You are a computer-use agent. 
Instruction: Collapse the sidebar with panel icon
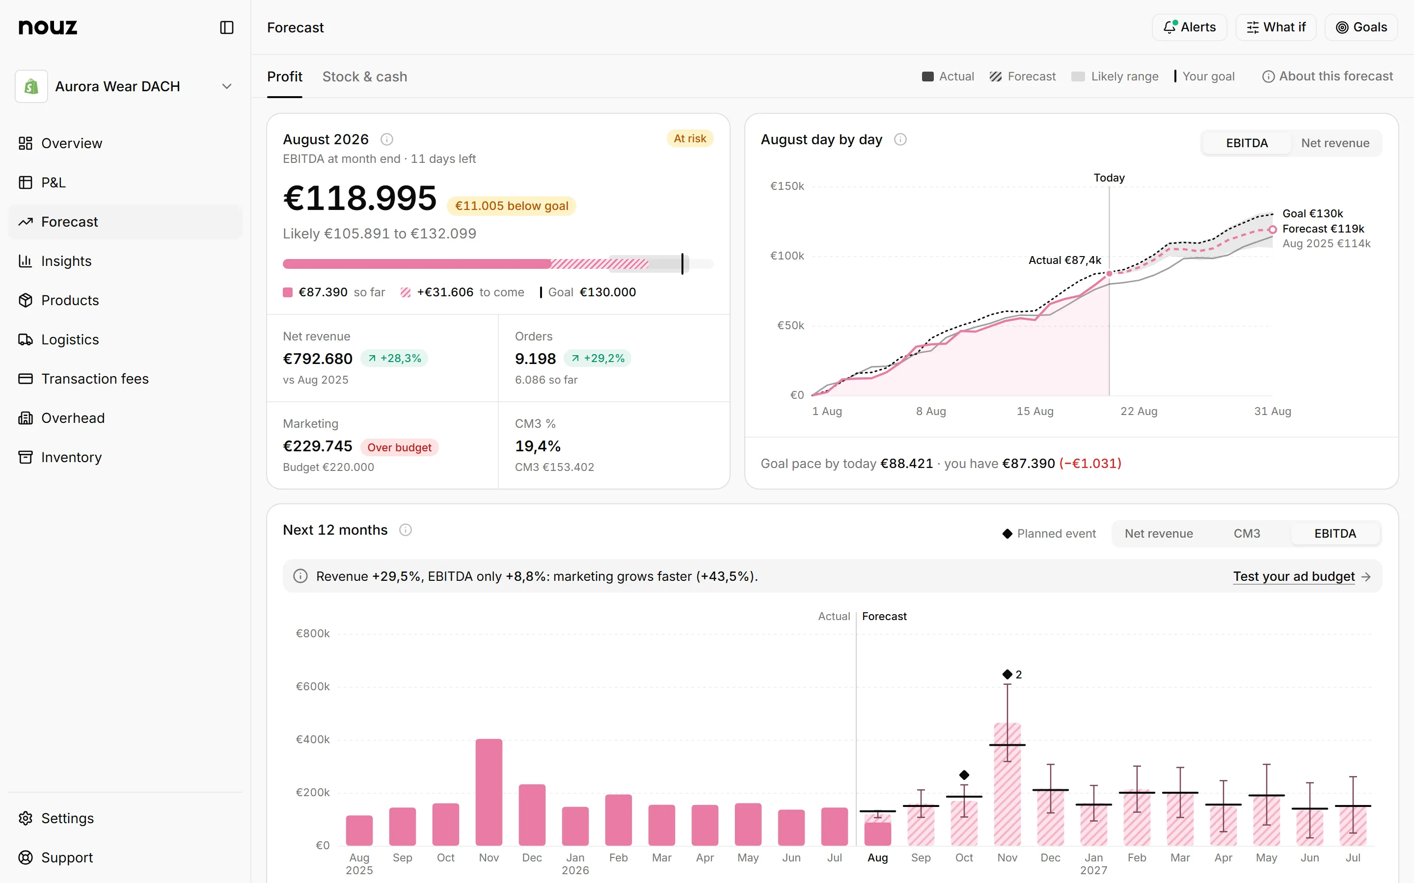pyautogui.click(x=227, y=27)
